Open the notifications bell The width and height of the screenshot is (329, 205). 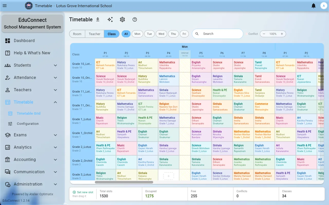(314, 6)
